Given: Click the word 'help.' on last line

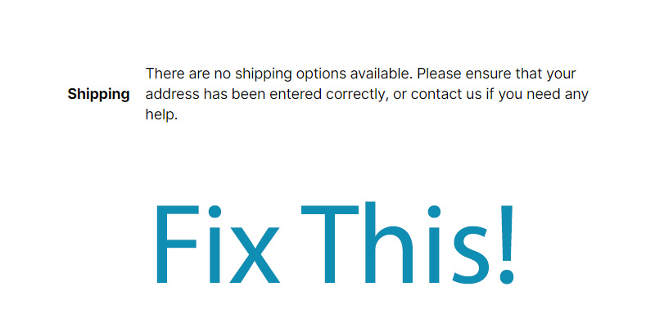Looking at the screenshot, I should click(161, 114).
